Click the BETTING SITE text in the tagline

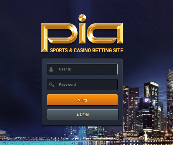click(x=108, y=50)
